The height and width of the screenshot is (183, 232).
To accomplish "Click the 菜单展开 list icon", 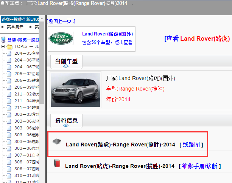I will (x=2, y=27).
